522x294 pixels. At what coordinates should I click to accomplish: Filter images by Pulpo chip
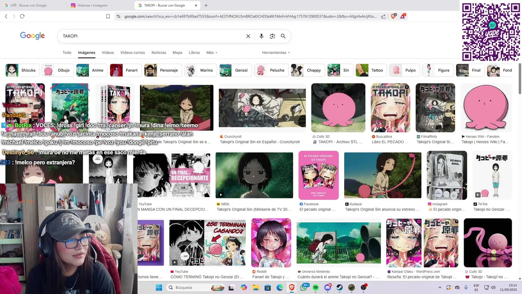pos(404,70)
